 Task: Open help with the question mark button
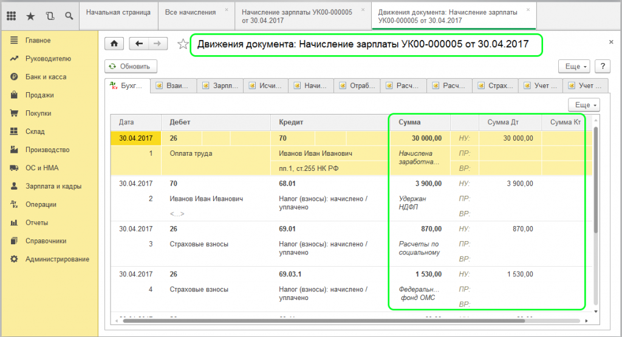tap(602, 66)
